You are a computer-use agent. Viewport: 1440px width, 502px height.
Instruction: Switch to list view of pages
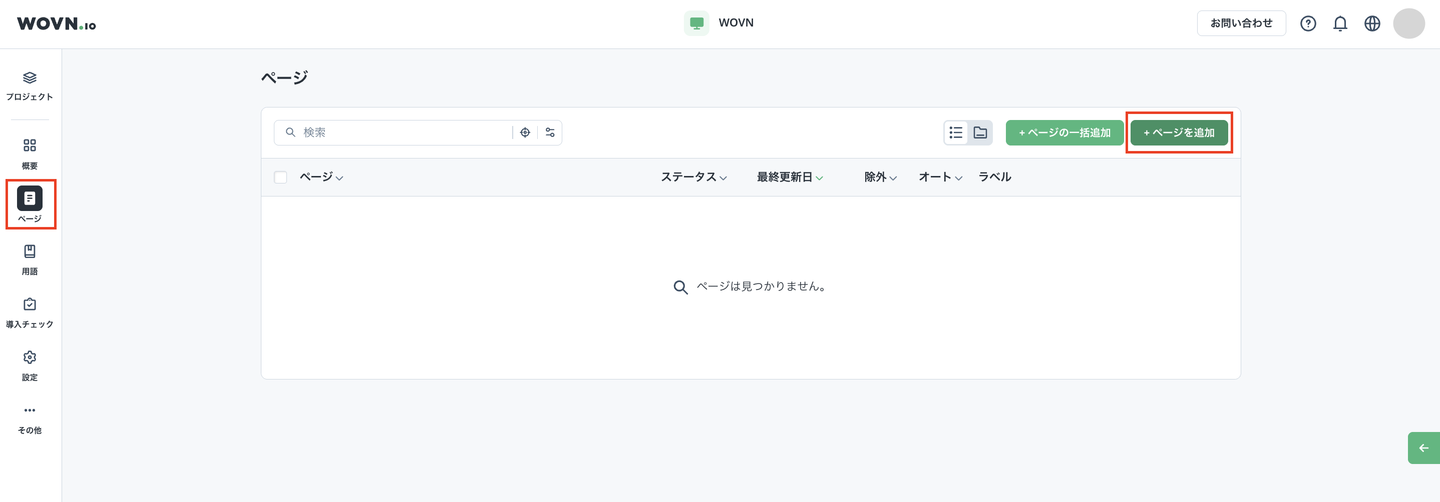[956, 133]
